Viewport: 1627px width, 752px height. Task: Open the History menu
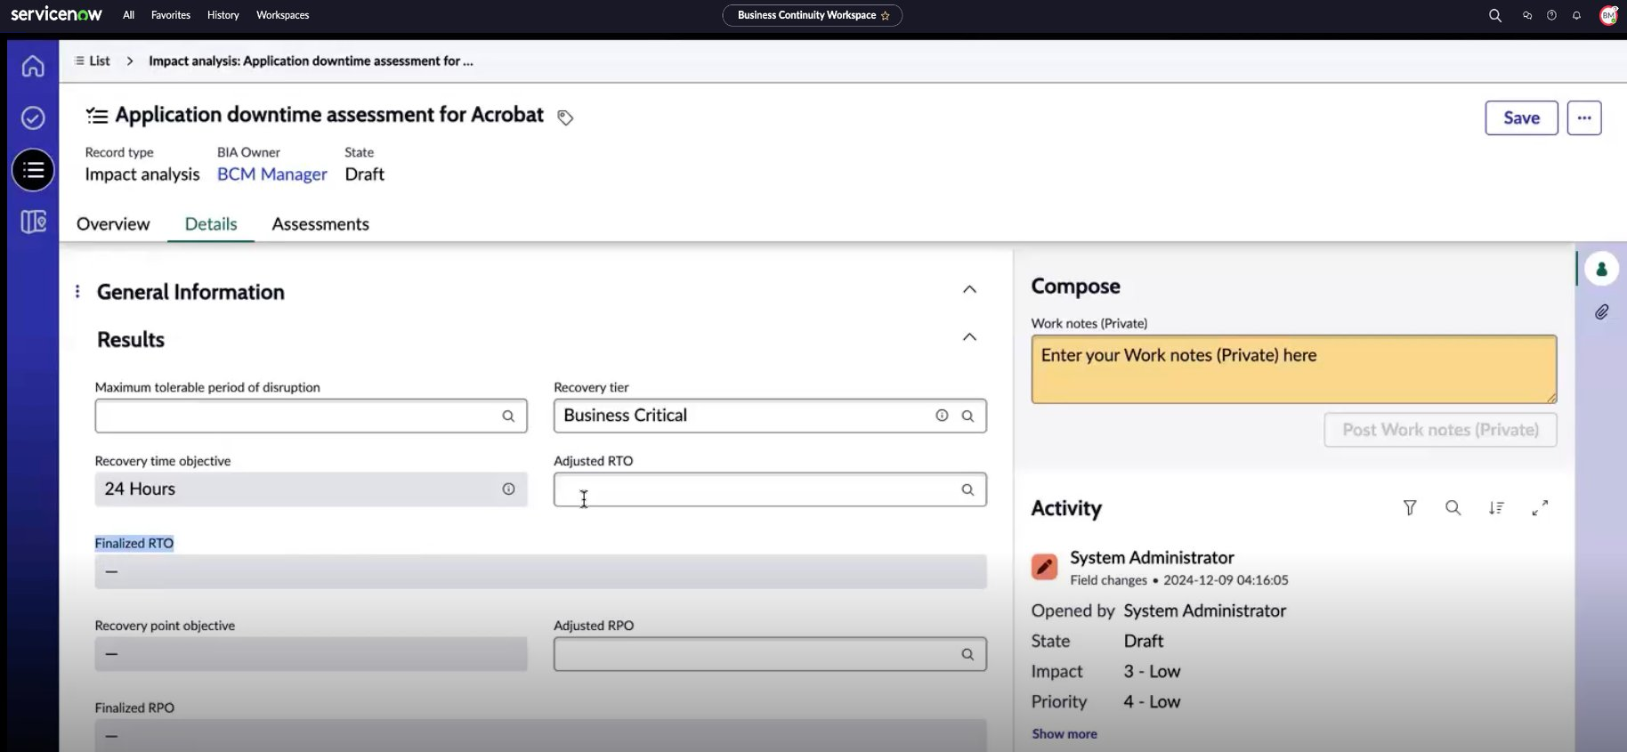pyautogui.click(x=223, y=15)
